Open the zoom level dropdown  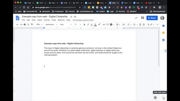click(39, 24)
